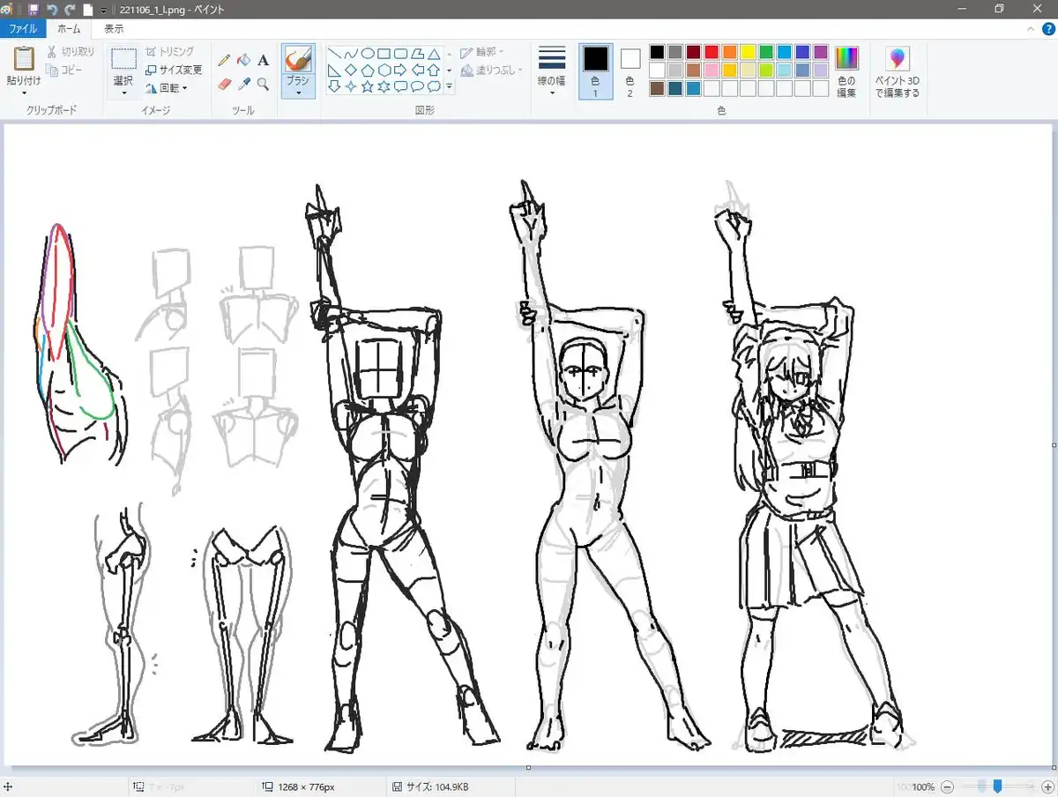Select the Magnifier tool
The height and width of the screenshot is (797, 1058).
coord(263,84)
